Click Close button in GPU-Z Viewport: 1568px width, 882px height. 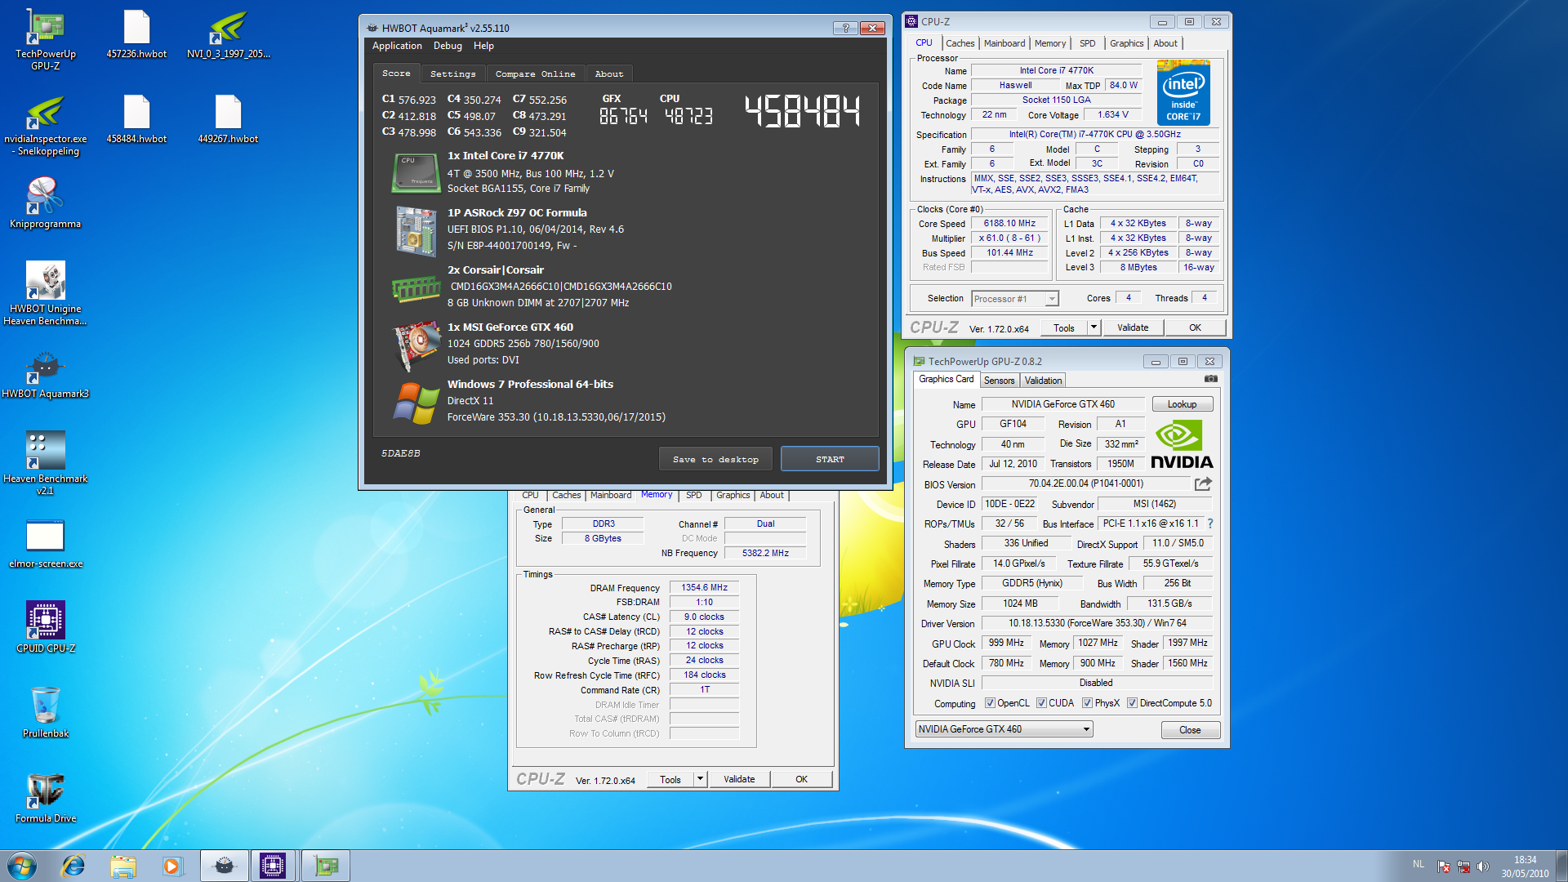click(x=1190, y=730)
